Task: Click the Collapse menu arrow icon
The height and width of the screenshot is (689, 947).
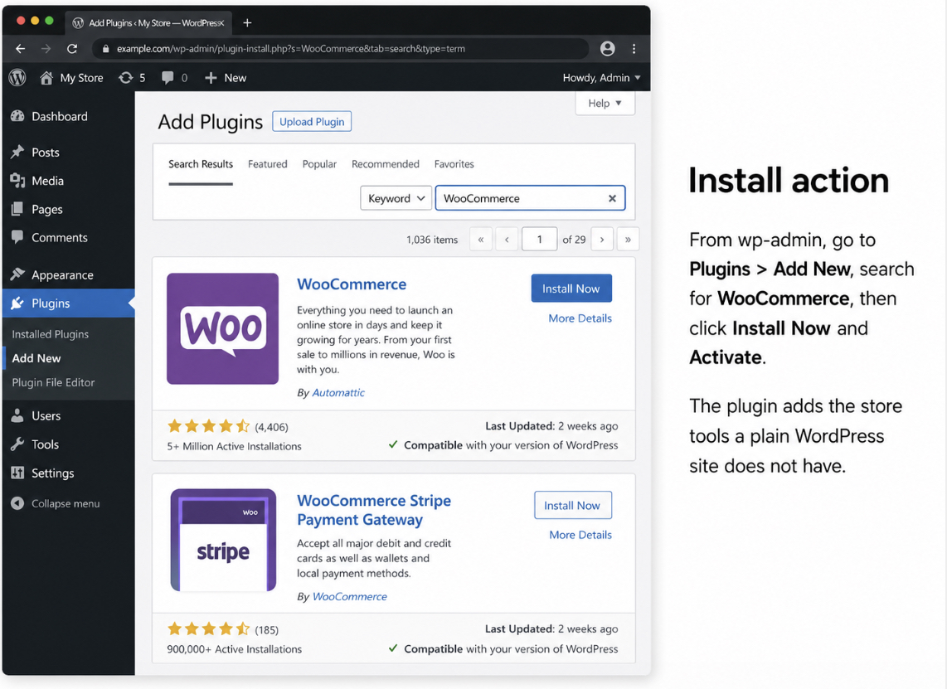Action: point(17,503)
